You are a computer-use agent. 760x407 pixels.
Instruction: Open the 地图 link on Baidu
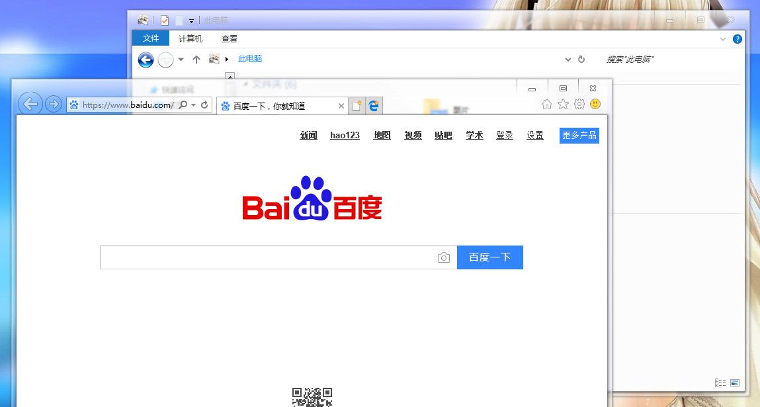pos(382,136)
